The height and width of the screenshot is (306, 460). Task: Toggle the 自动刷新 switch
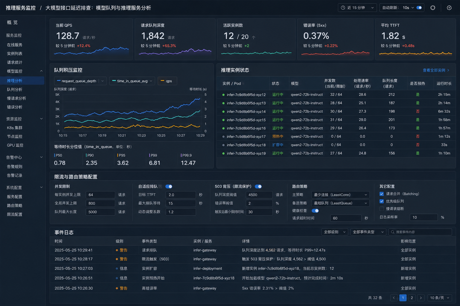tap(419, 8)
